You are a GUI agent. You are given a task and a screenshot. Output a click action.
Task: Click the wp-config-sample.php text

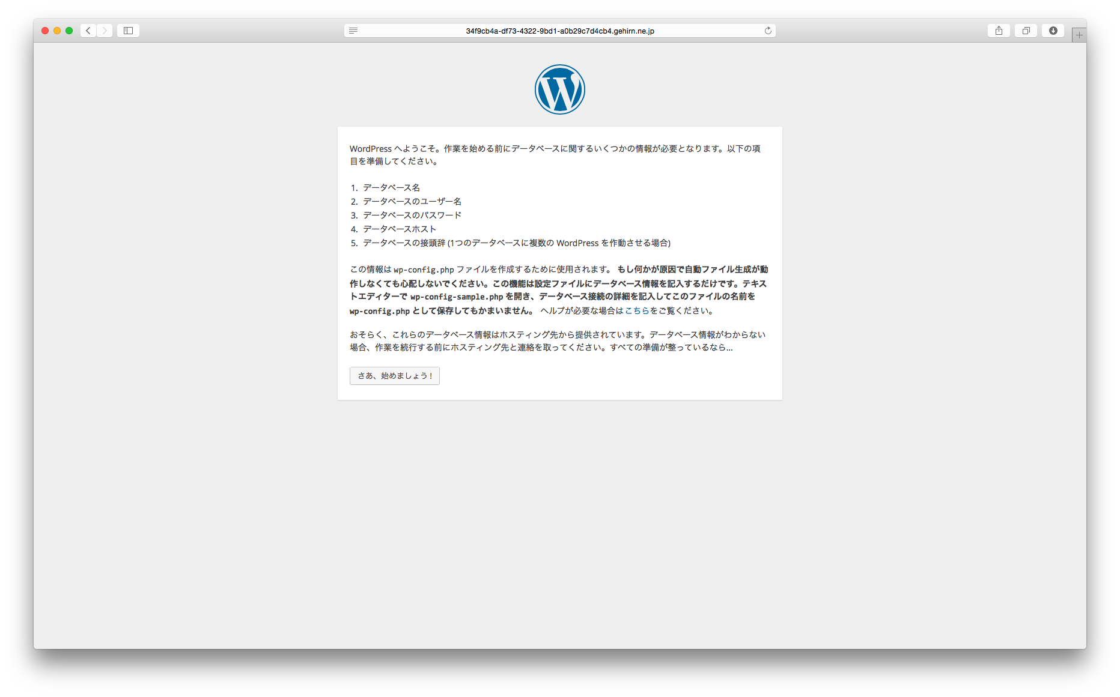pyautogui.click(x=457, y=297)
